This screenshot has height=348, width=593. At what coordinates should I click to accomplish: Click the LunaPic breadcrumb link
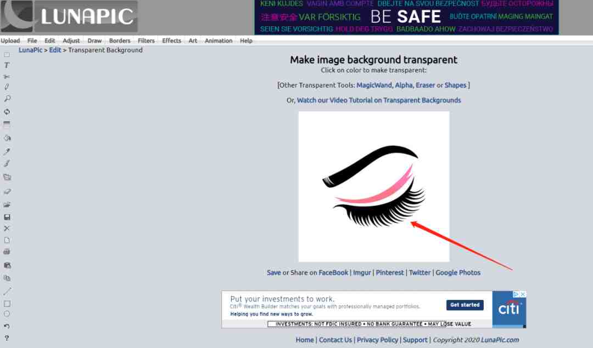(x=30, y=50)
